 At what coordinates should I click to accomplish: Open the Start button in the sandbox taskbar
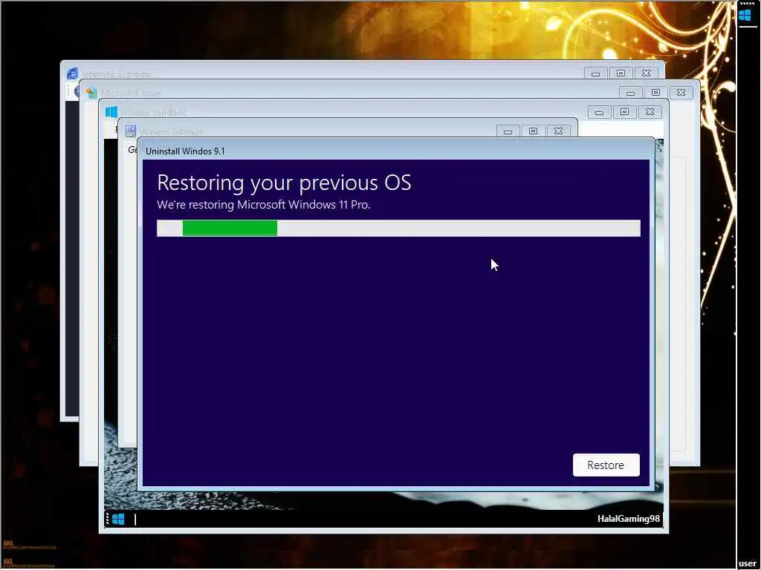[x=118, y=519]
